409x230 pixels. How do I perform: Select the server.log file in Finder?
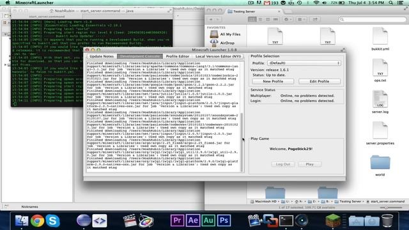(380, 102)
